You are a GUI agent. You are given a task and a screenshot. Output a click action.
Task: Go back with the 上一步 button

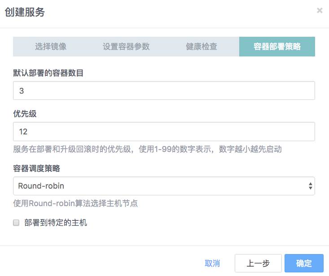(258, 263)
